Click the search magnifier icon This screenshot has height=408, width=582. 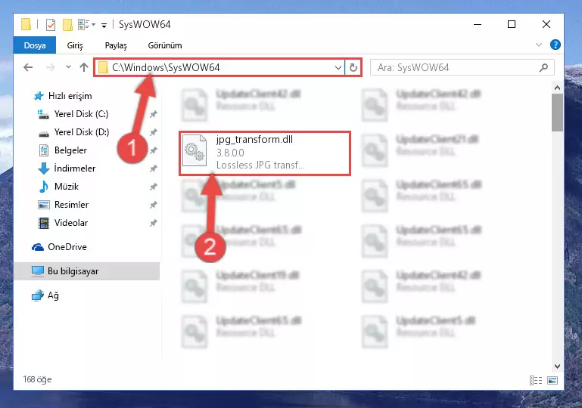543,67
